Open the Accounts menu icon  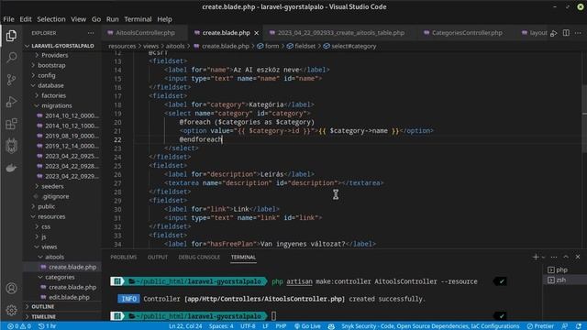point(11,288)
